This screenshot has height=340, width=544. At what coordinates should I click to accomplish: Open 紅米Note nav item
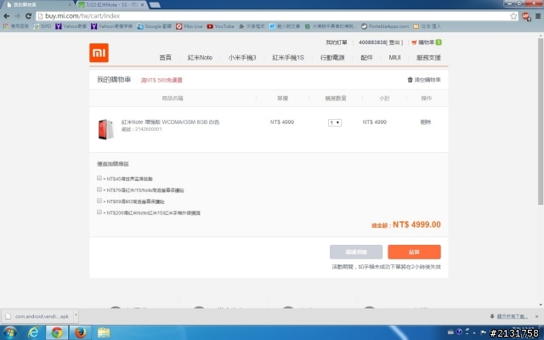(200, 58)
